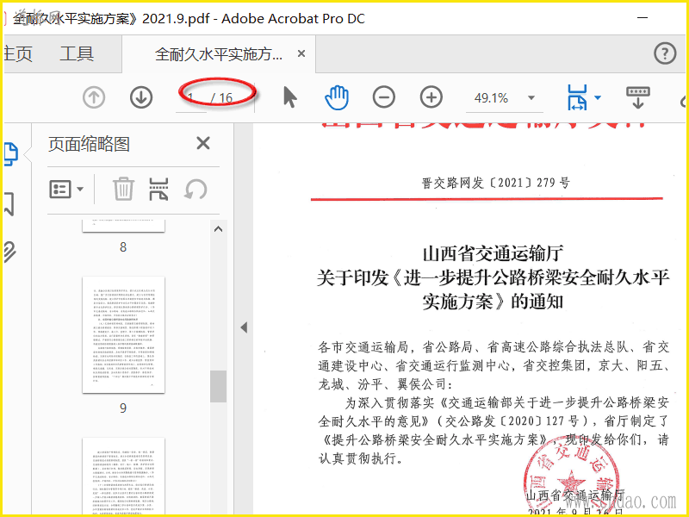The width and height of the screenshot is (689, 517).
Task: Zoom out with the minus icon
Action: (384, 97)
